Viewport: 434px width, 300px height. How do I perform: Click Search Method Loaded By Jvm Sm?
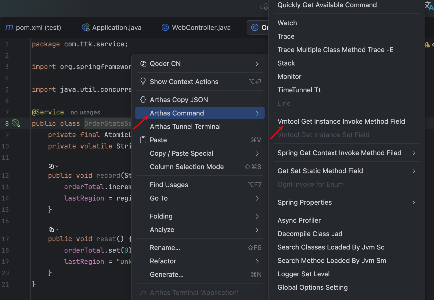click(x=346, y=261)
